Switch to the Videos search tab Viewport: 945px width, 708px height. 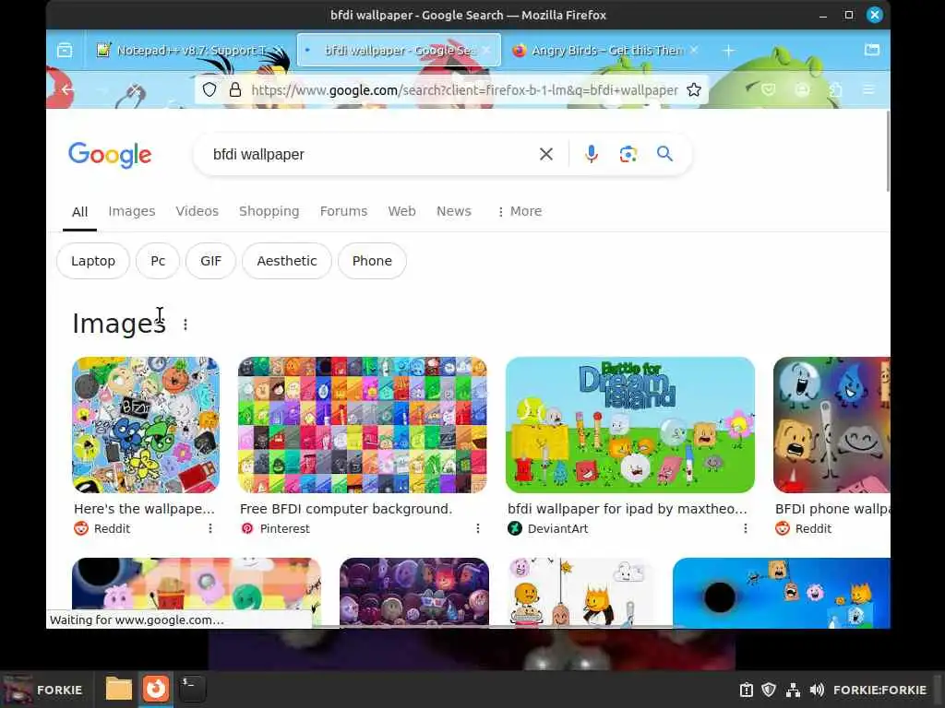(x=197, y=211)
